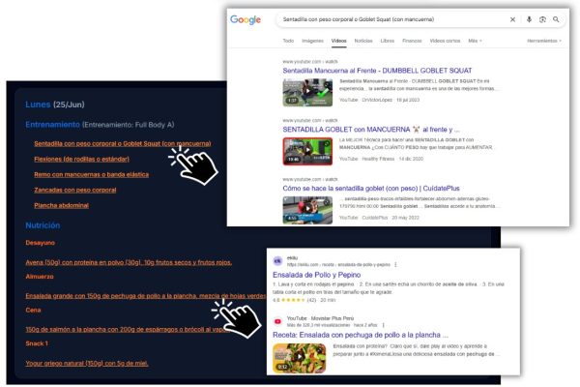Switch to the Finanzas search tab
The image size is (580, 387).
[x=412, y=41]
